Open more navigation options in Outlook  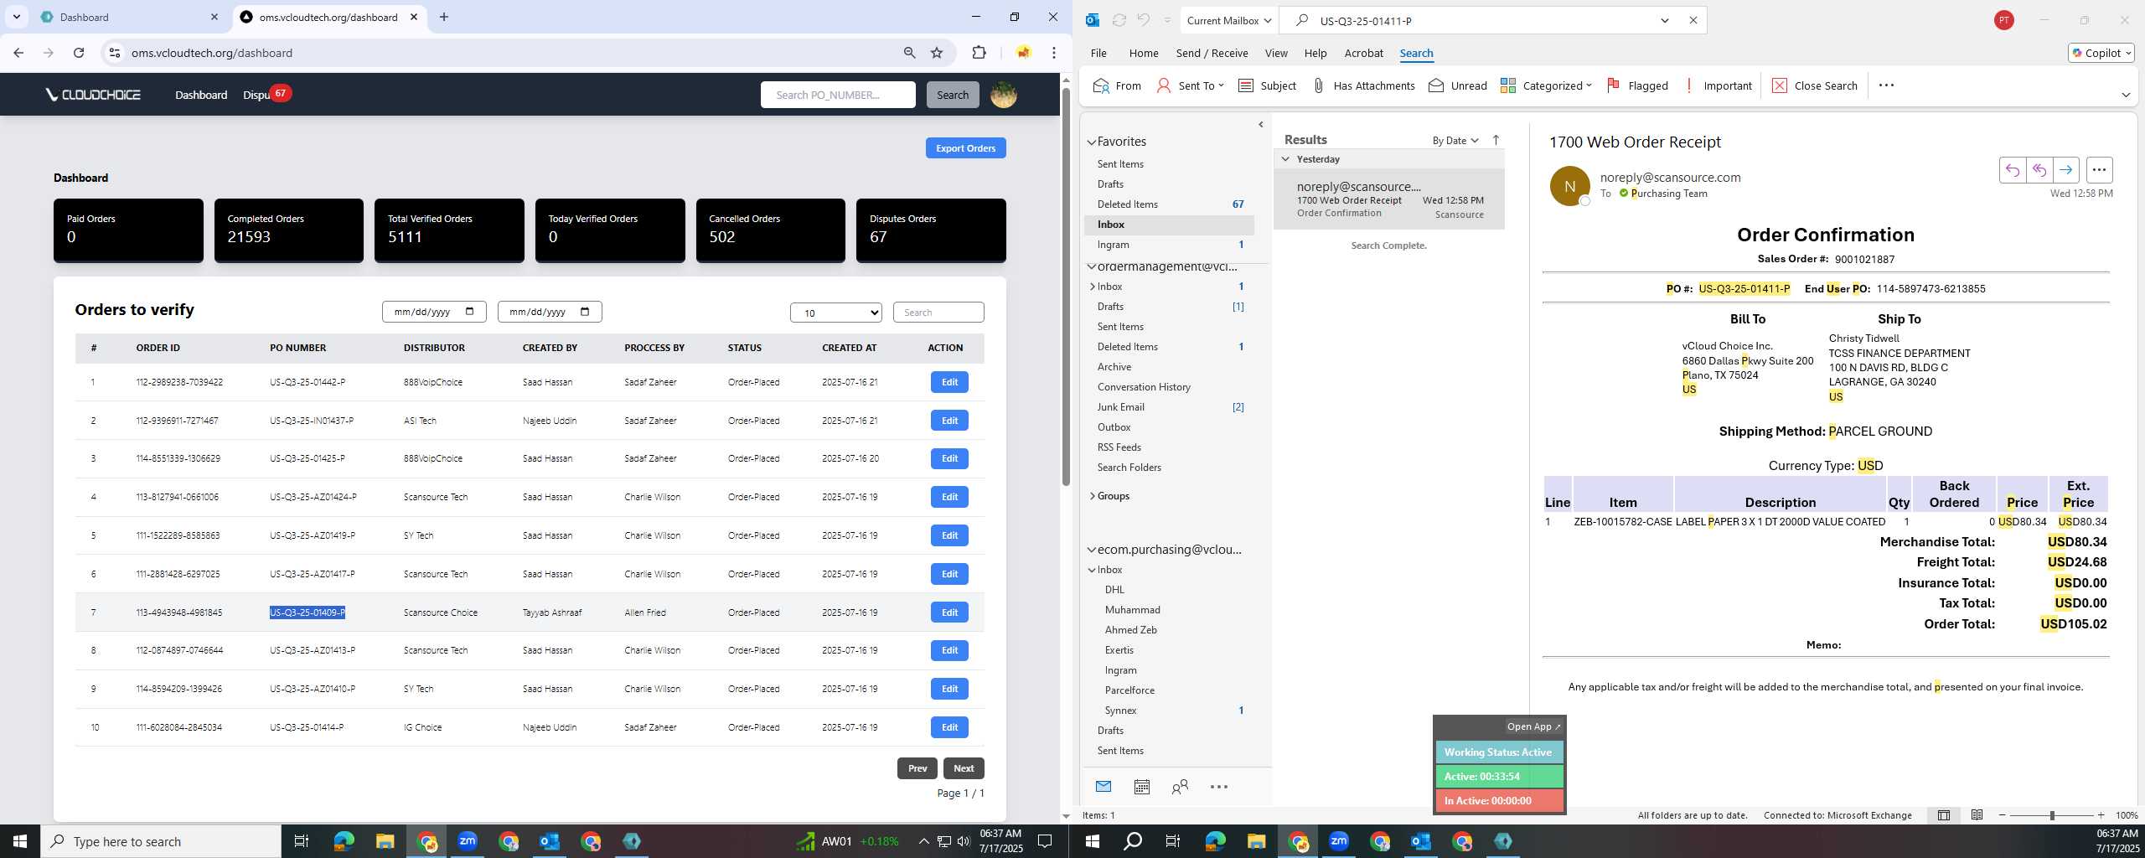point(1219,787)
